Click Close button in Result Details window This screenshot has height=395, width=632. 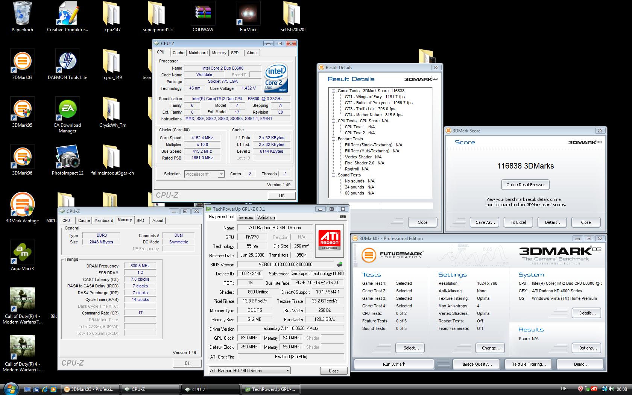click(x=422, y=222)
